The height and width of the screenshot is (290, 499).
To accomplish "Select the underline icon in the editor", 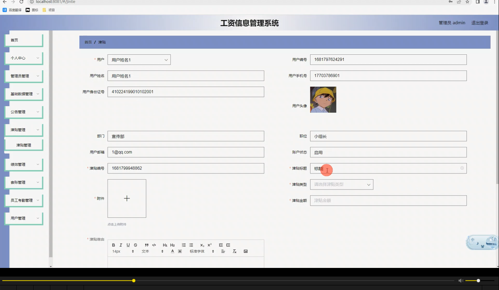I will point(128,245).
